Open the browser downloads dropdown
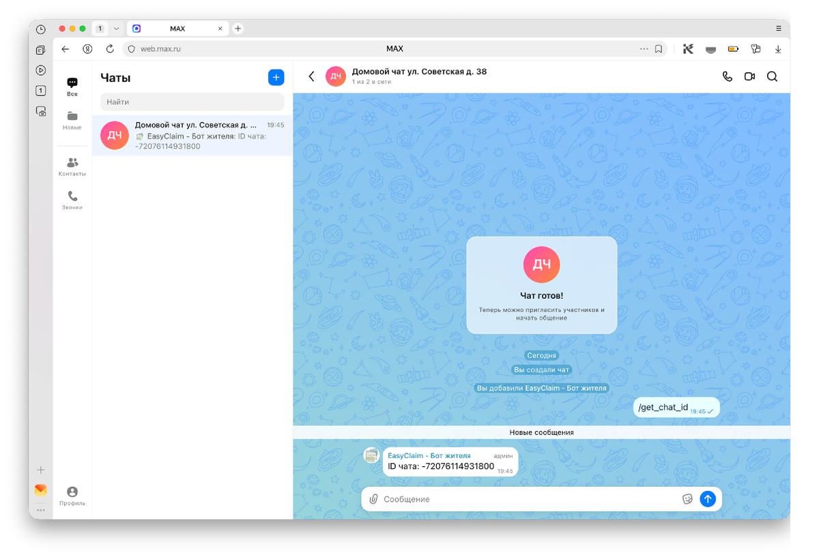 (x=777, y=48)
